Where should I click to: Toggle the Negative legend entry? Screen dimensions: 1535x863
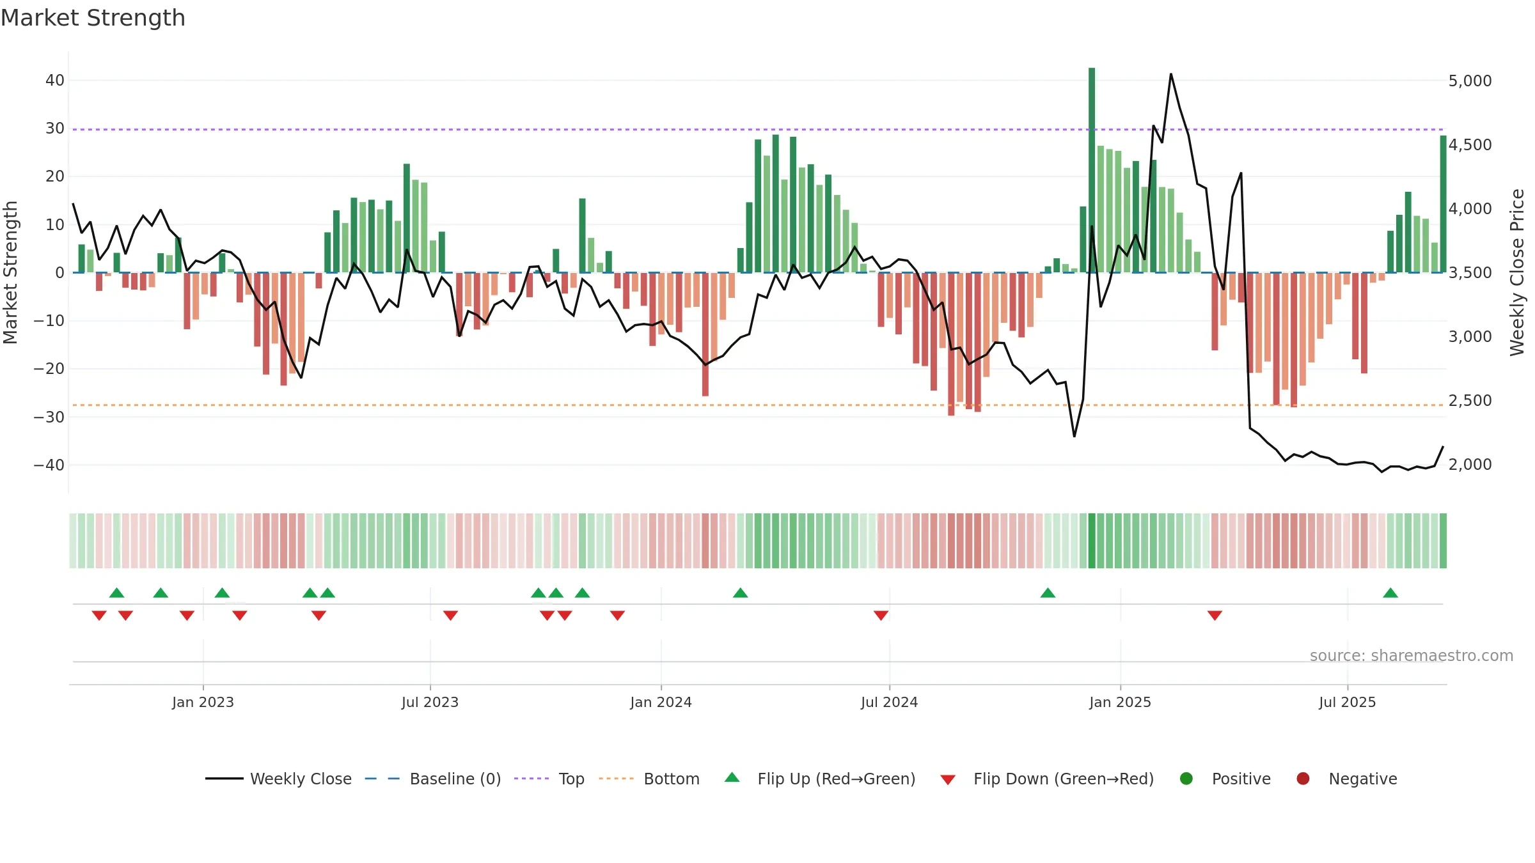pos(1346,779)
